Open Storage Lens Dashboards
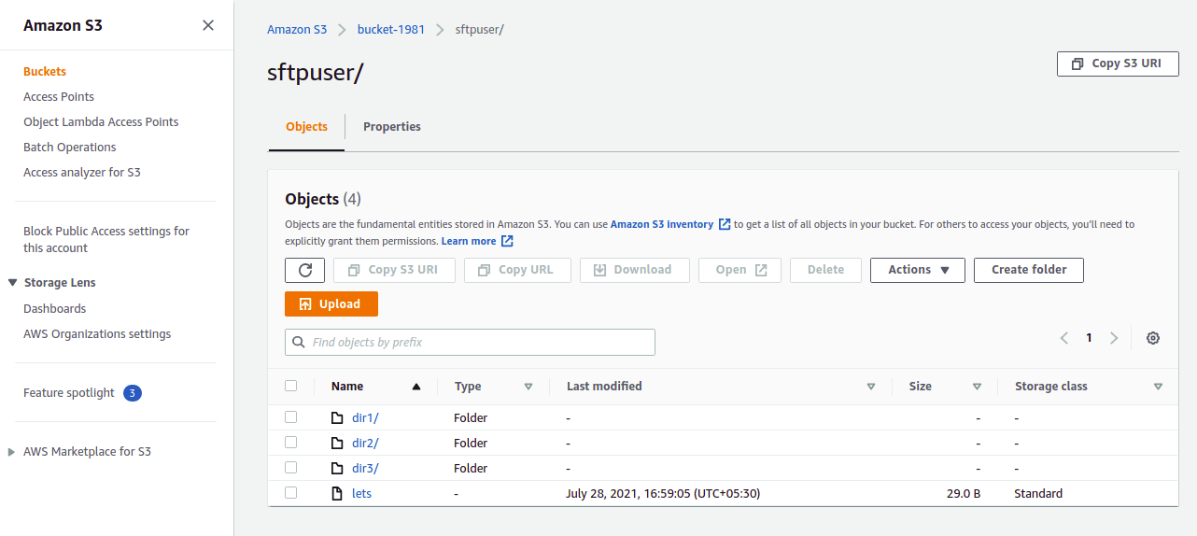 [x=54, y=309]
